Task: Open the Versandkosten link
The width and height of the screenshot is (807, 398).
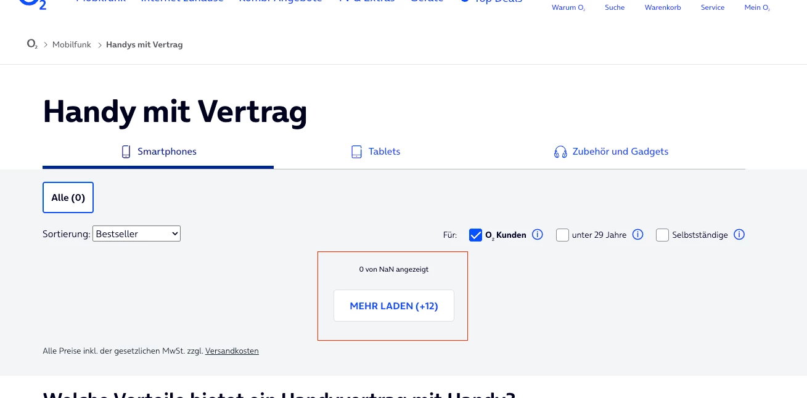Action: [x=232, y=351]
